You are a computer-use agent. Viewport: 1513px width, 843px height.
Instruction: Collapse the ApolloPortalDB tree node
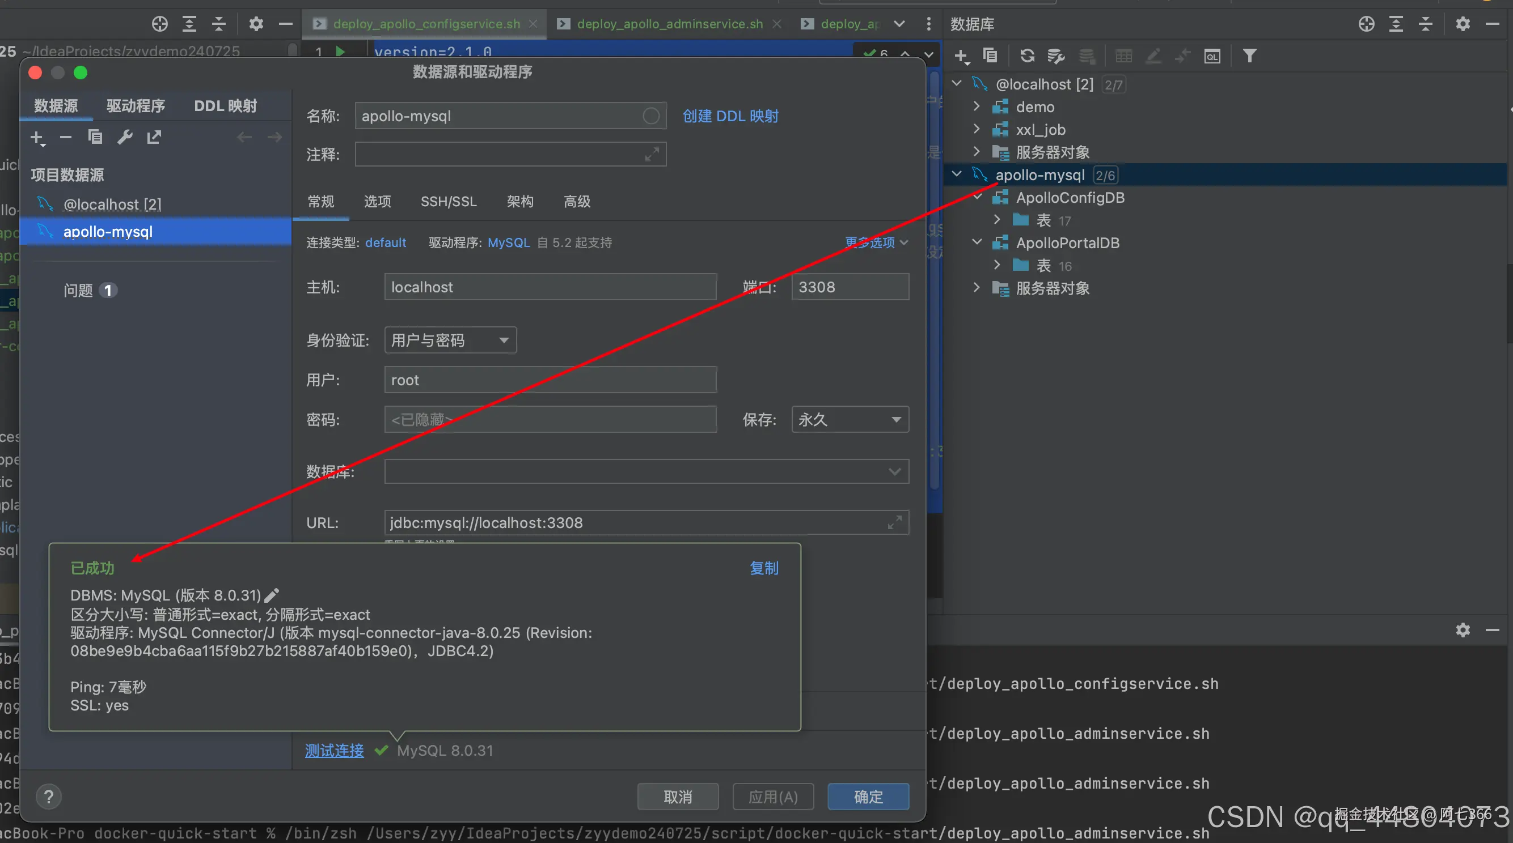977,242
